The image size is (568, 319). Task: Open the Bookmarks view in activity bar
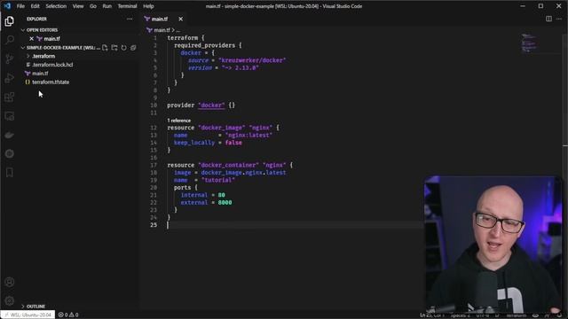coord(10,173)
